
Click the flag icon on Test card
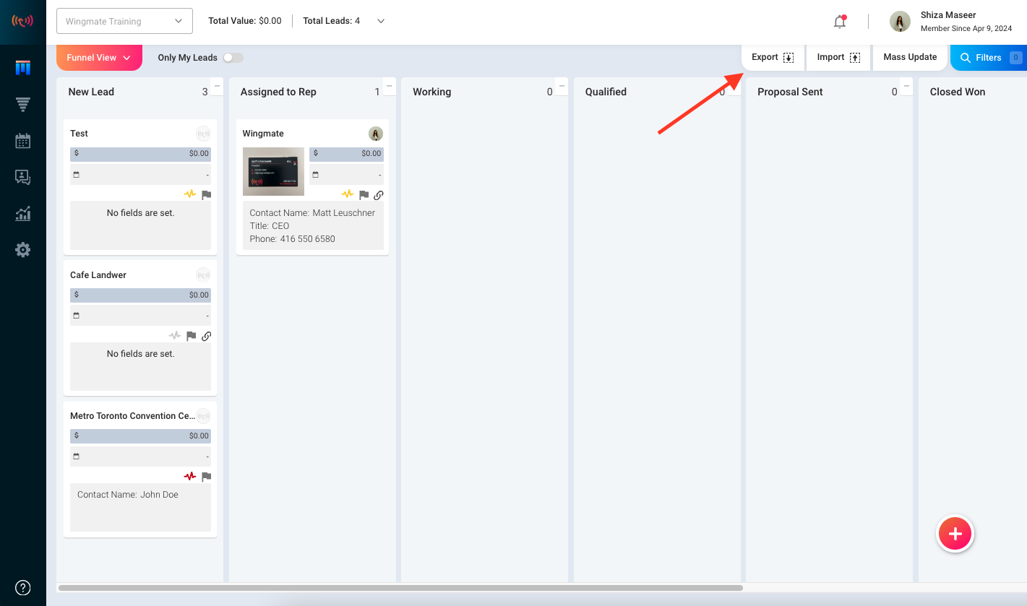(206, 195)
